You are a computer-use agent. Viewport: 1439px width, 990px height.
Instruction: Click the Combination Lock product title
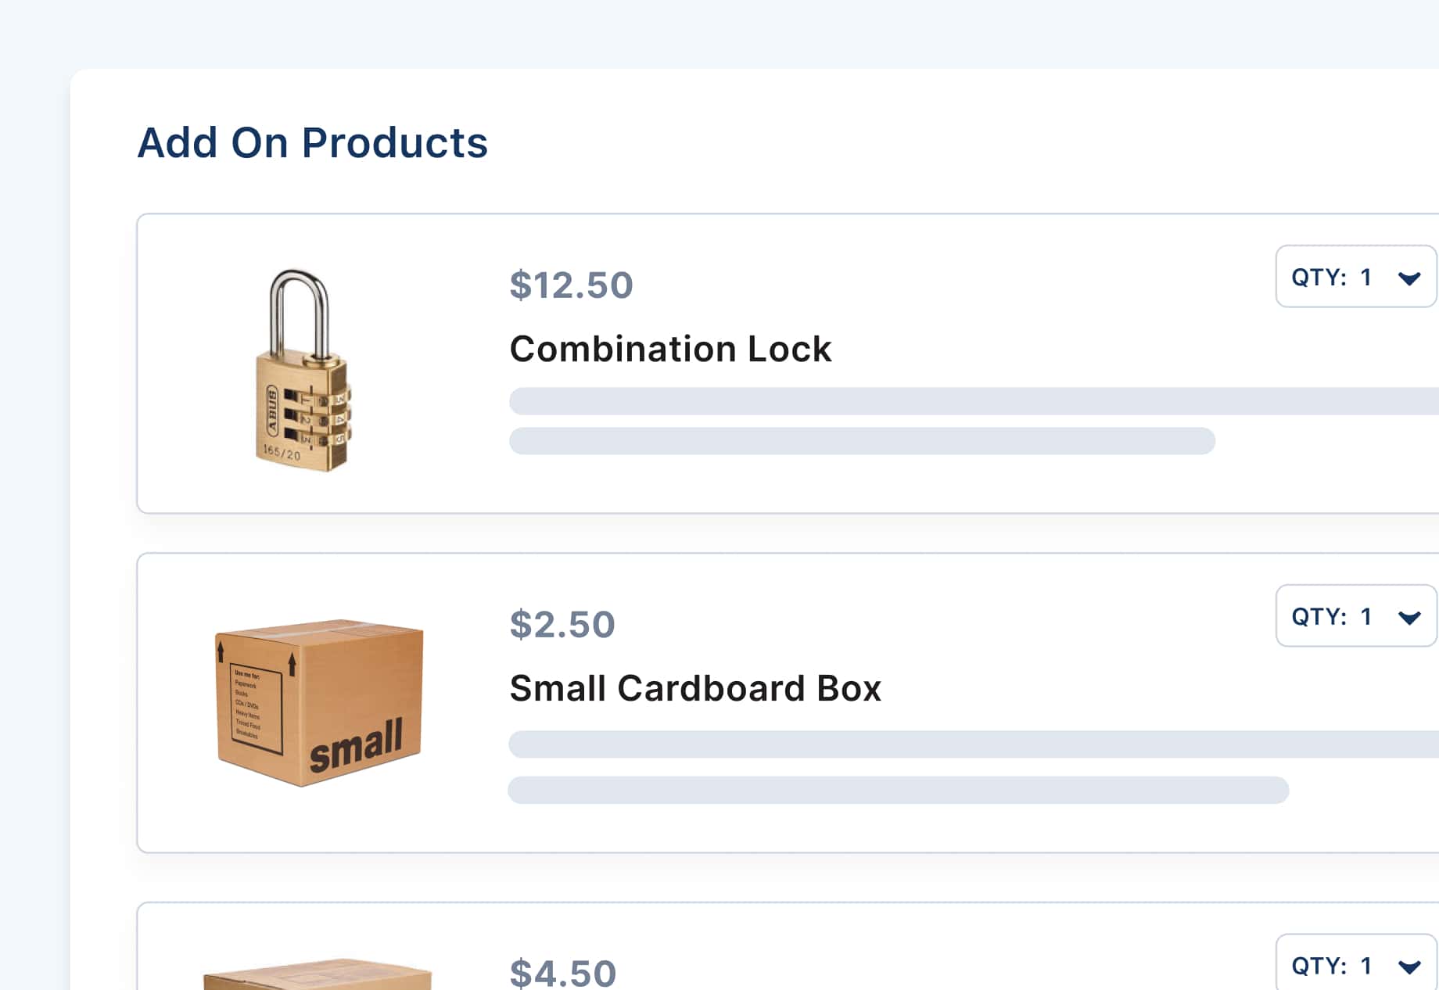[671, 349]
